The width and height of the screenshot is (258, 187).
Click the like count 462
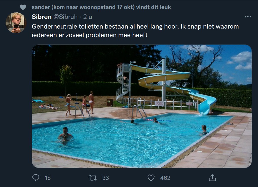click(x=165, y=178)
